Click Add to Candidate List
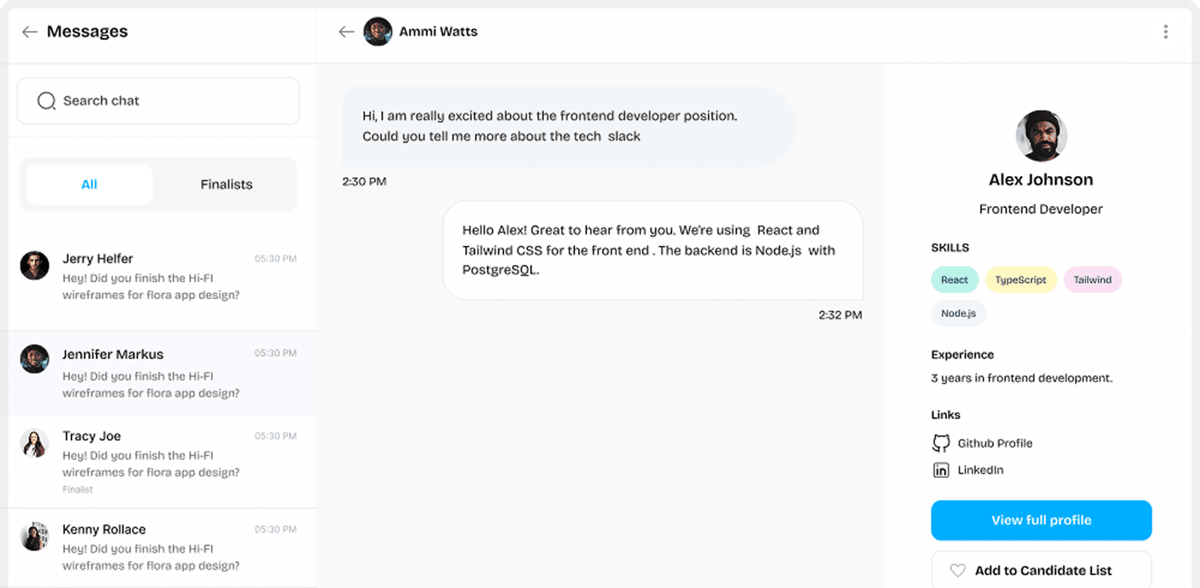 pos(1043,569)
